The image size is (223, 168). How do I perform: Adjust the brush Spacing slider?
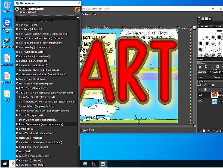210,63
